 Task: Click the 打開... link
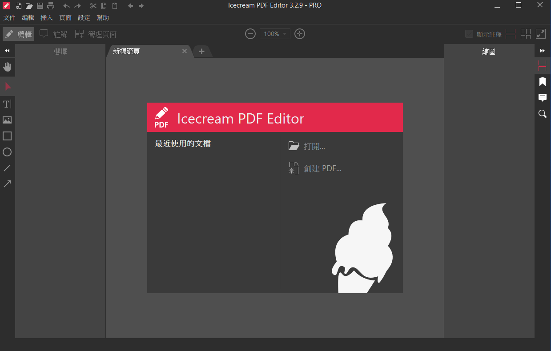point(307,146)
